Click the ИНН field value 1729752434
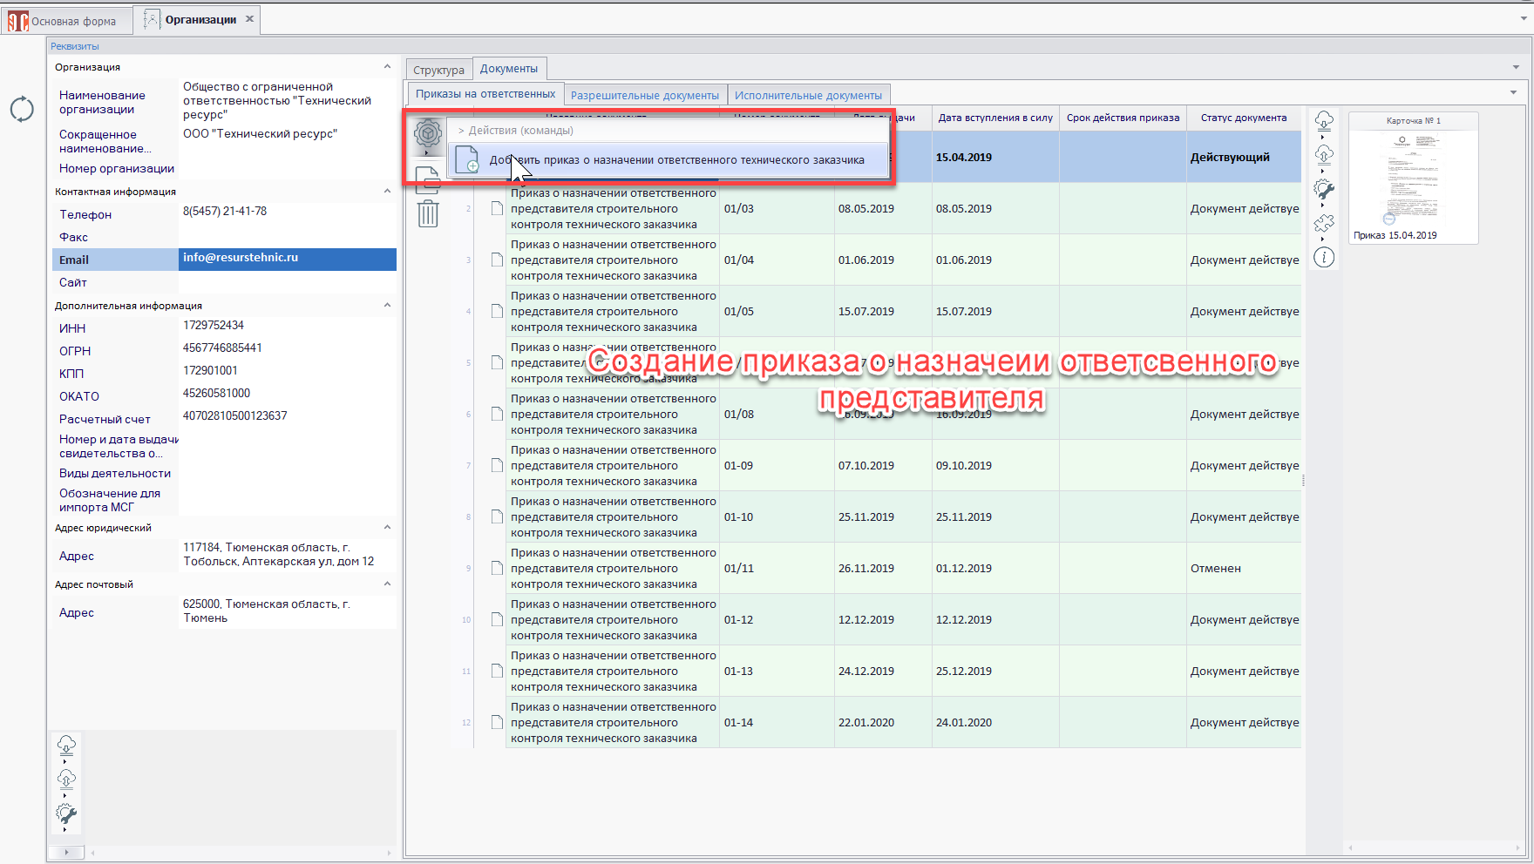 point(287,327)
